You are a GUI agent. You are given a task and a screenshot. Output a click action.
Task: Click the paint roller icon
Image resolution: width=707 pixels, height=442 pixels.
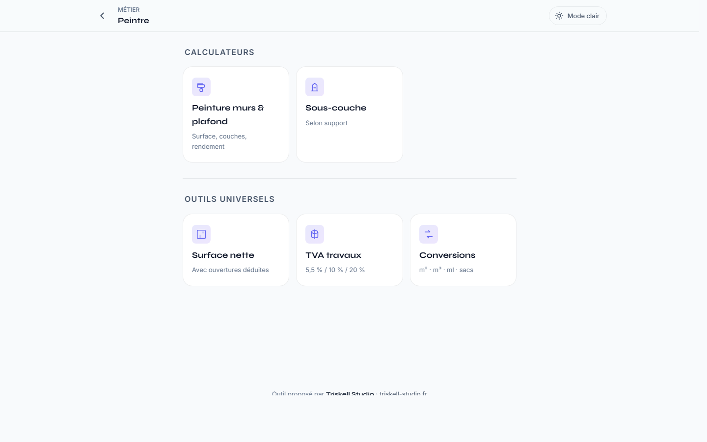pos(201,87)
